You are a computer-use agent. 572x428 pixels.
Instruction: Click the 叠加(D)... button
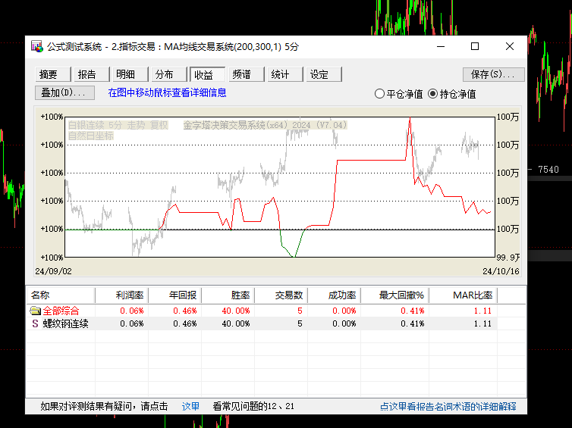click(x=65, y=92)
